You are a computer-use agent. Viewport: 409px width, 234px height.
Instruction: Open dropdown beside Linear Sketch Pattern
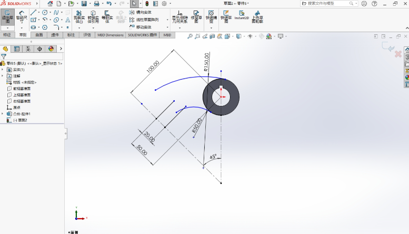click(x=167, y=20)
